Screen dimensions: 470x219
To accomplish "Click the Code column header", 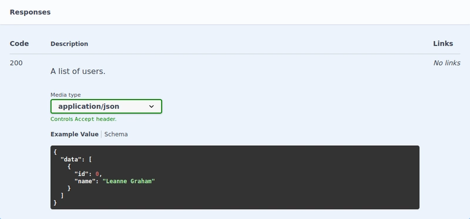I will tap(19, 43).
